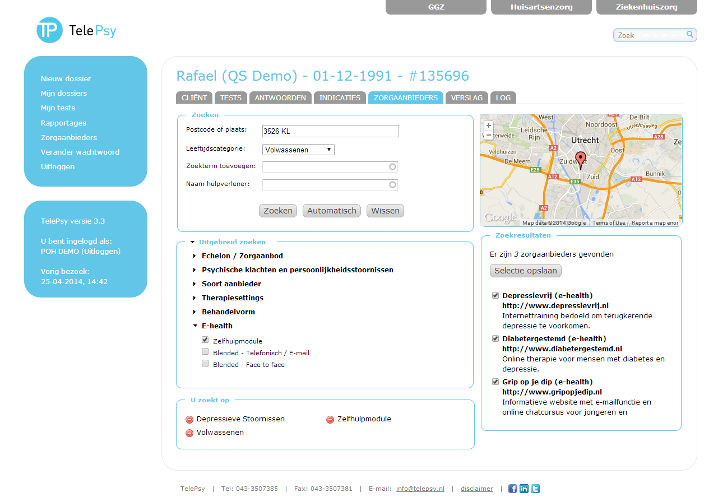718x497 pixels.
Task: Remove the 'Depressieve Stoornissen' search term
Action: [189, 419]
